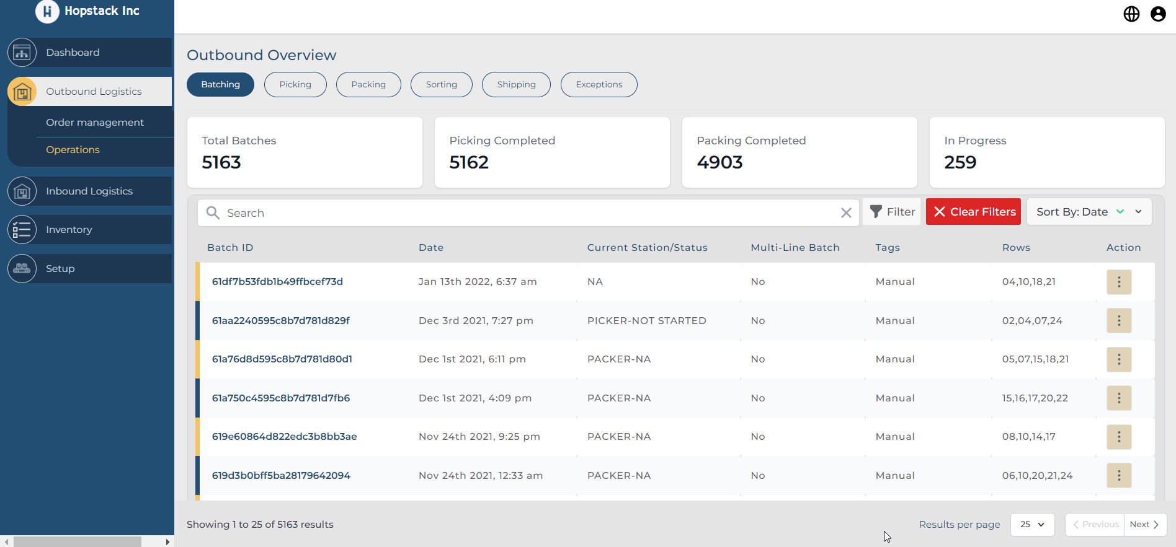Toggle the green sort direction arrow
1176x547 pixels.
(x=1120, y=212)
